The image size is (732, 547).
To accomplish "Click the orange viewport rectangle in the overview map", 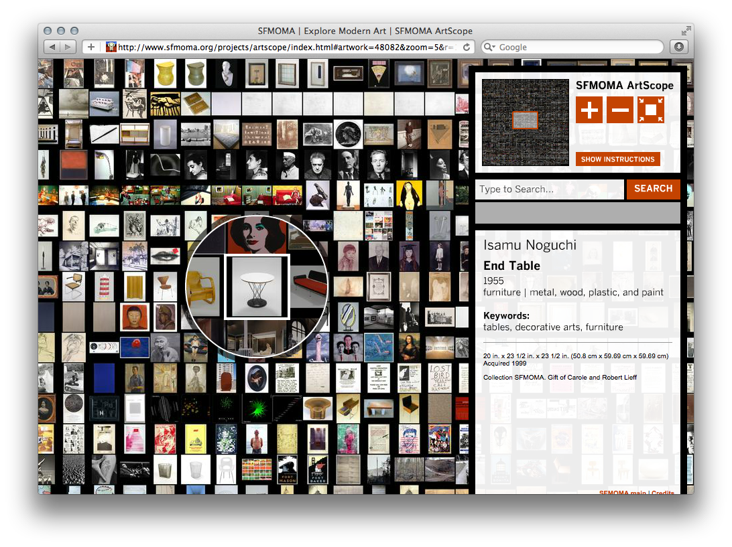I will click(x=525, y=121).
